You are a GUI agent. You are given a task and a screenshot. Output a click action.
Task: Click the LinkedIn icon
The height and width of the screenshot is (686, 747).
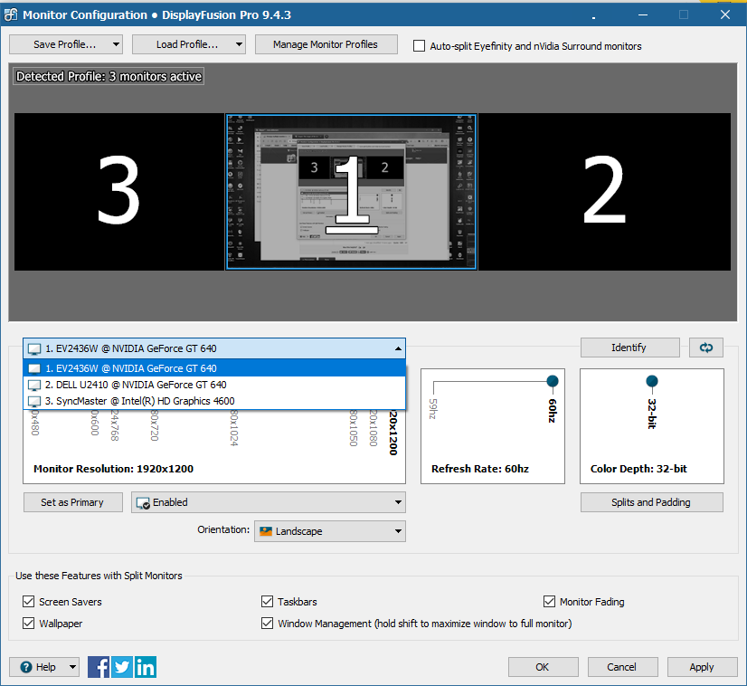point(146,667)
